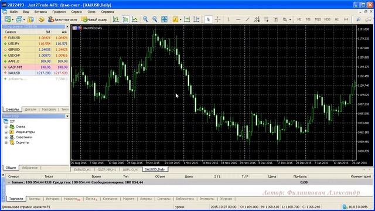Open the Файл menu

click(x=13, y=12)
